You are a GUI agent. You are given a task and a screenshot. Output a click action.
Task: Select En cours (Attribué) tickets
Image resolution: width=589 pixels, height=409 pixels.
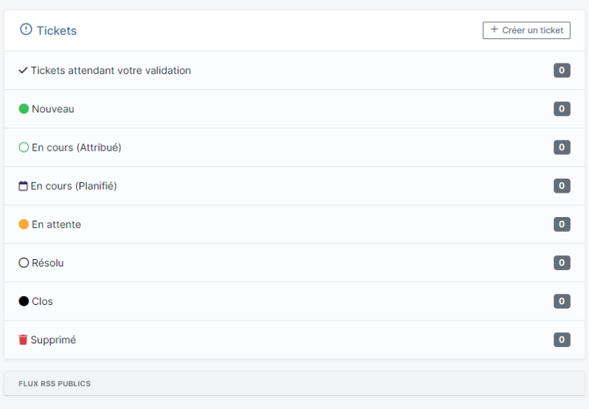[x=77, y=148]
